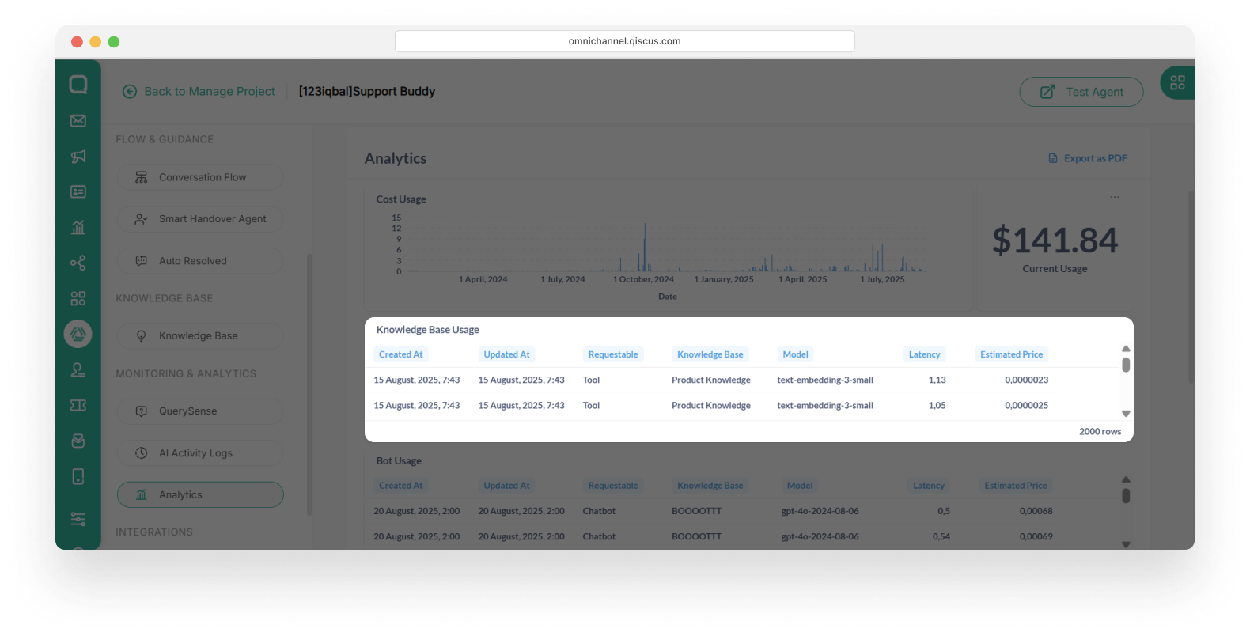This screenshot has width=1250, height=636.
Task: Open the ticket icon in sidebar
Action: [78, 405]
